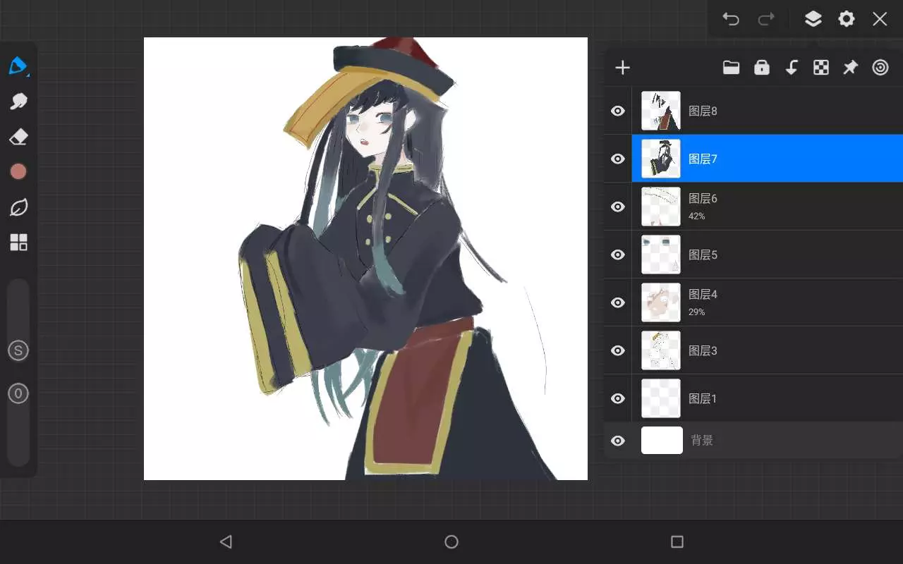Tap the Android home button
This screenshot has height=564, width=903.
point(451,541)
